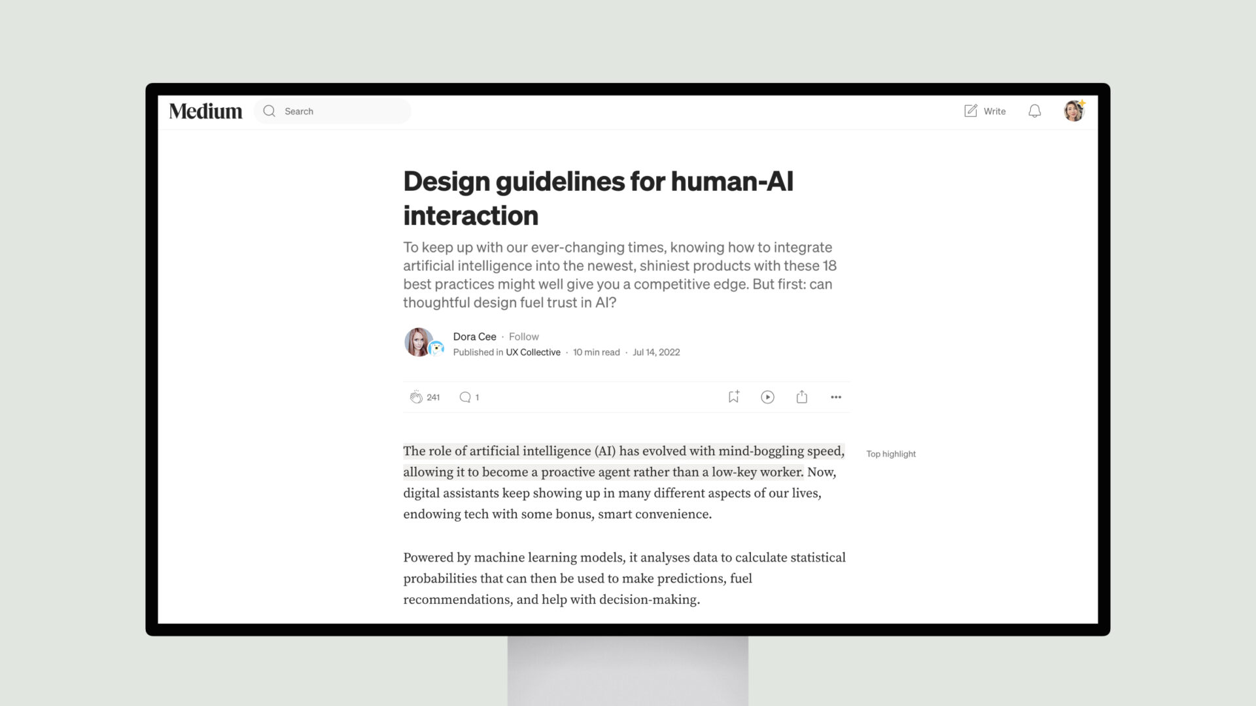The width and height of the screenshot is (1256, 706).
Task: Click the Dora Cee author name link
Action: pos(474,336)
